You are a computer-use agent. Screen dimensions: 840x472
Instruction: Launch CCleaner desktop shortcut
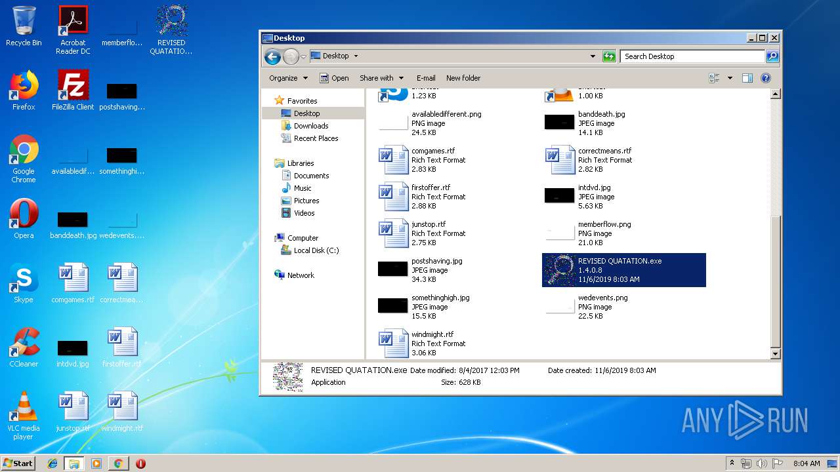(x=24, y=347)
